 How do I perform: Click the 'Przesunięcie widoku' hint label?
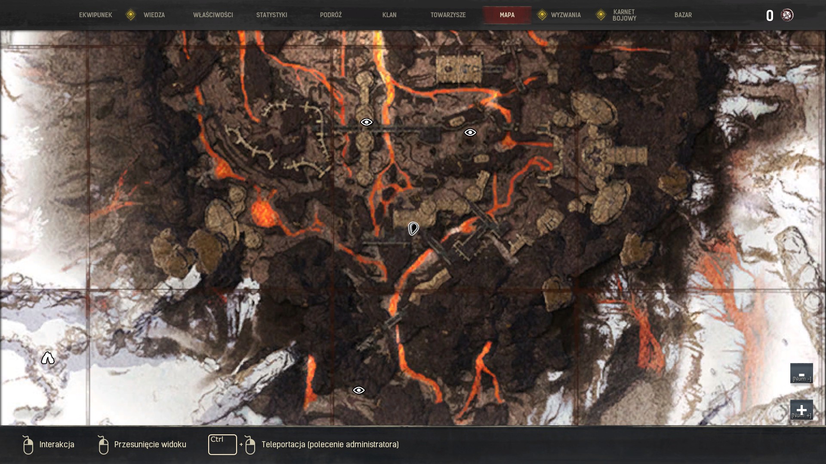pyautogui.click(x=150, y=445)
